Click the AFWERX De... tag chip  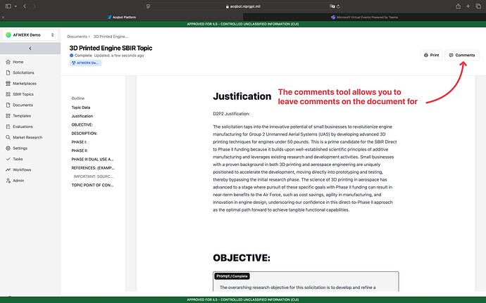pos(85,63)
